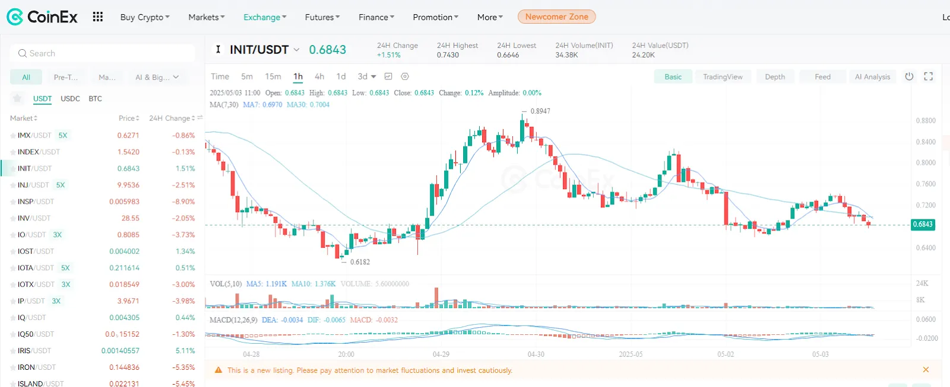950x387 pixels.
Task: Open the AI Analysis tab
Action: coord(872,76)
